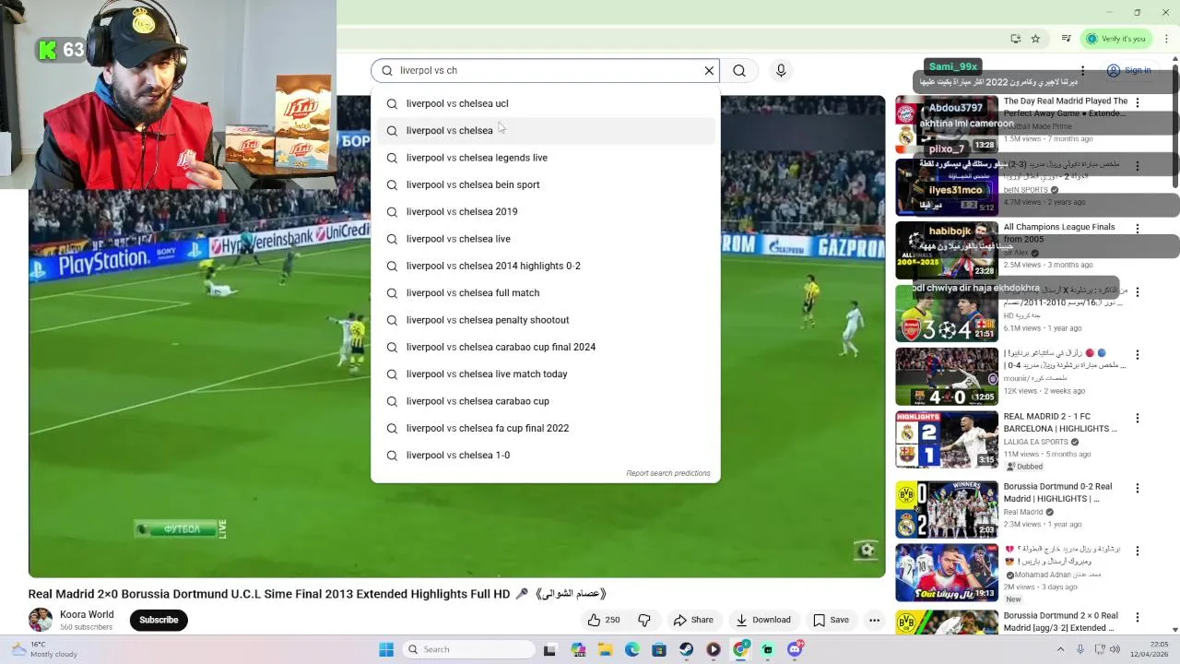1180x664 pixels.
Task: Start voice search with microphone icon
Action: coord(781,70)
